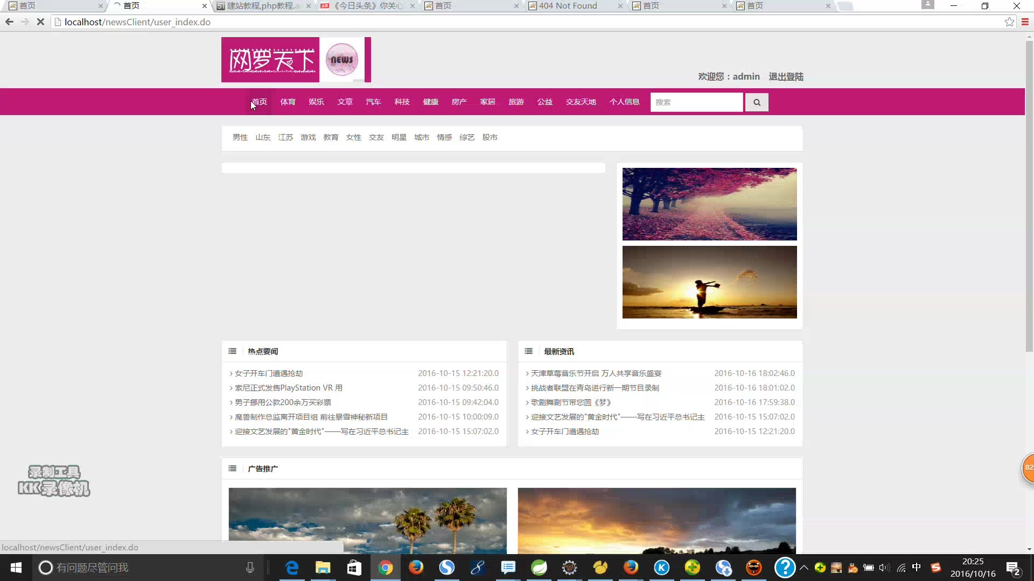This screenshot has height=581, width=1034.
Task: Go back to the previous page
Action: (x=9, y=22)
